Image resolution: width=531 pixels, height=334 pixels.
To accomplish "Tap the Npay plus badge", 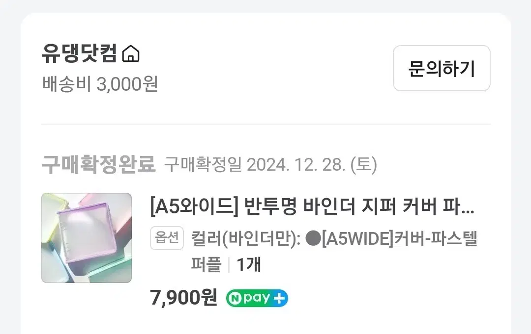I will click(257, 298).
